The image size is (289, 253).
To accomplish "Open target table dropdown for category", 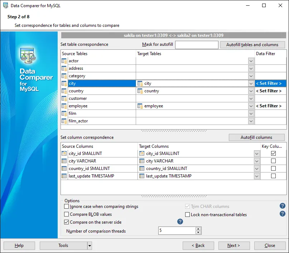I will [251, 76].
